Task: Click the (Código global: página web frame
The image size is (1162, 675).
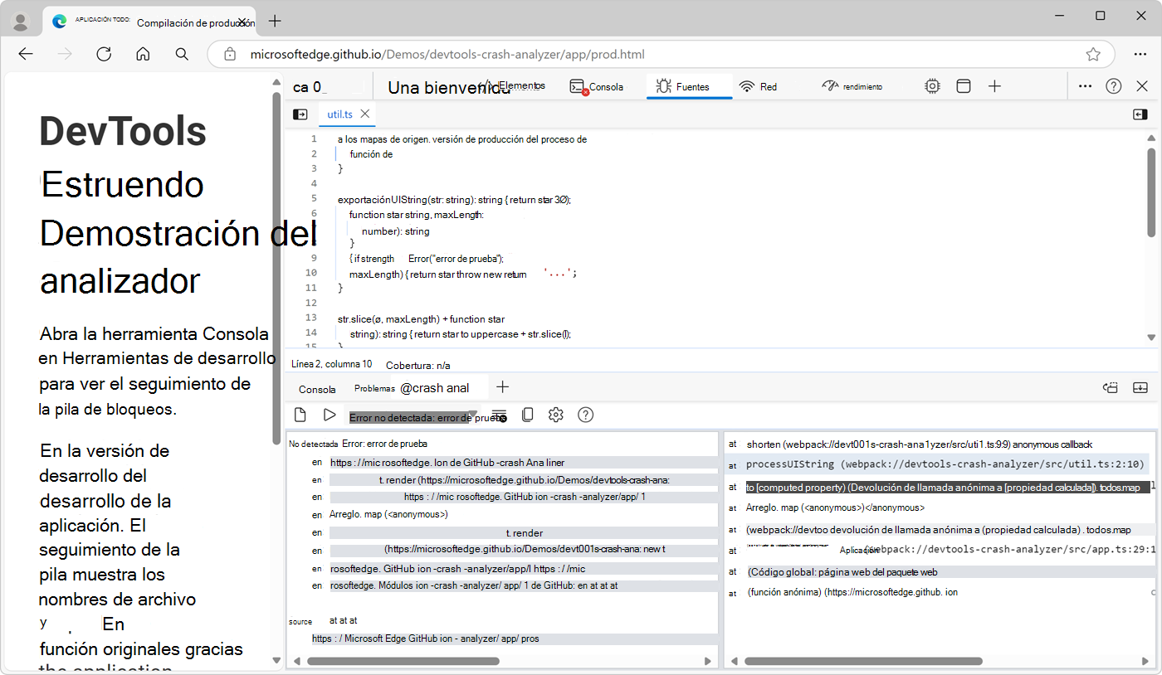Action: coord(842,571)
